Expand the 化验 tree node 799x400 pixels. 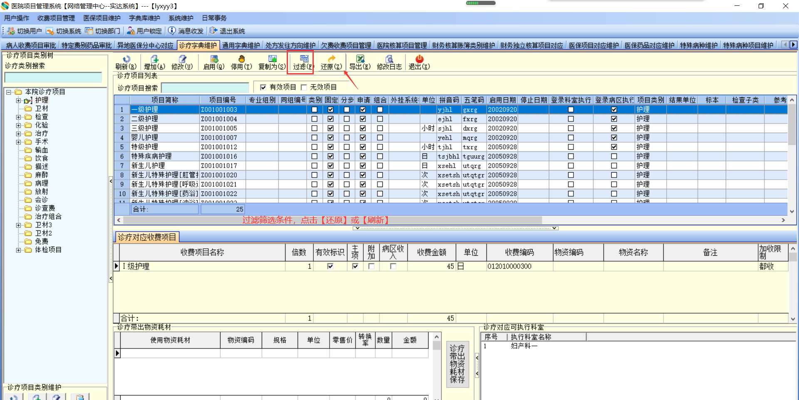point(18,125)
